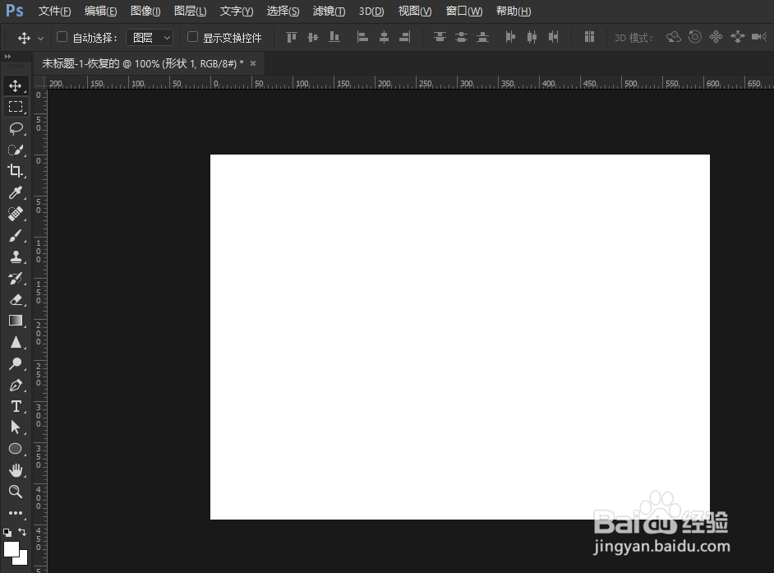774x573 pixels.
Task: Close the 未标题-1-恢复的 document tab
Action: pos(253,64)
